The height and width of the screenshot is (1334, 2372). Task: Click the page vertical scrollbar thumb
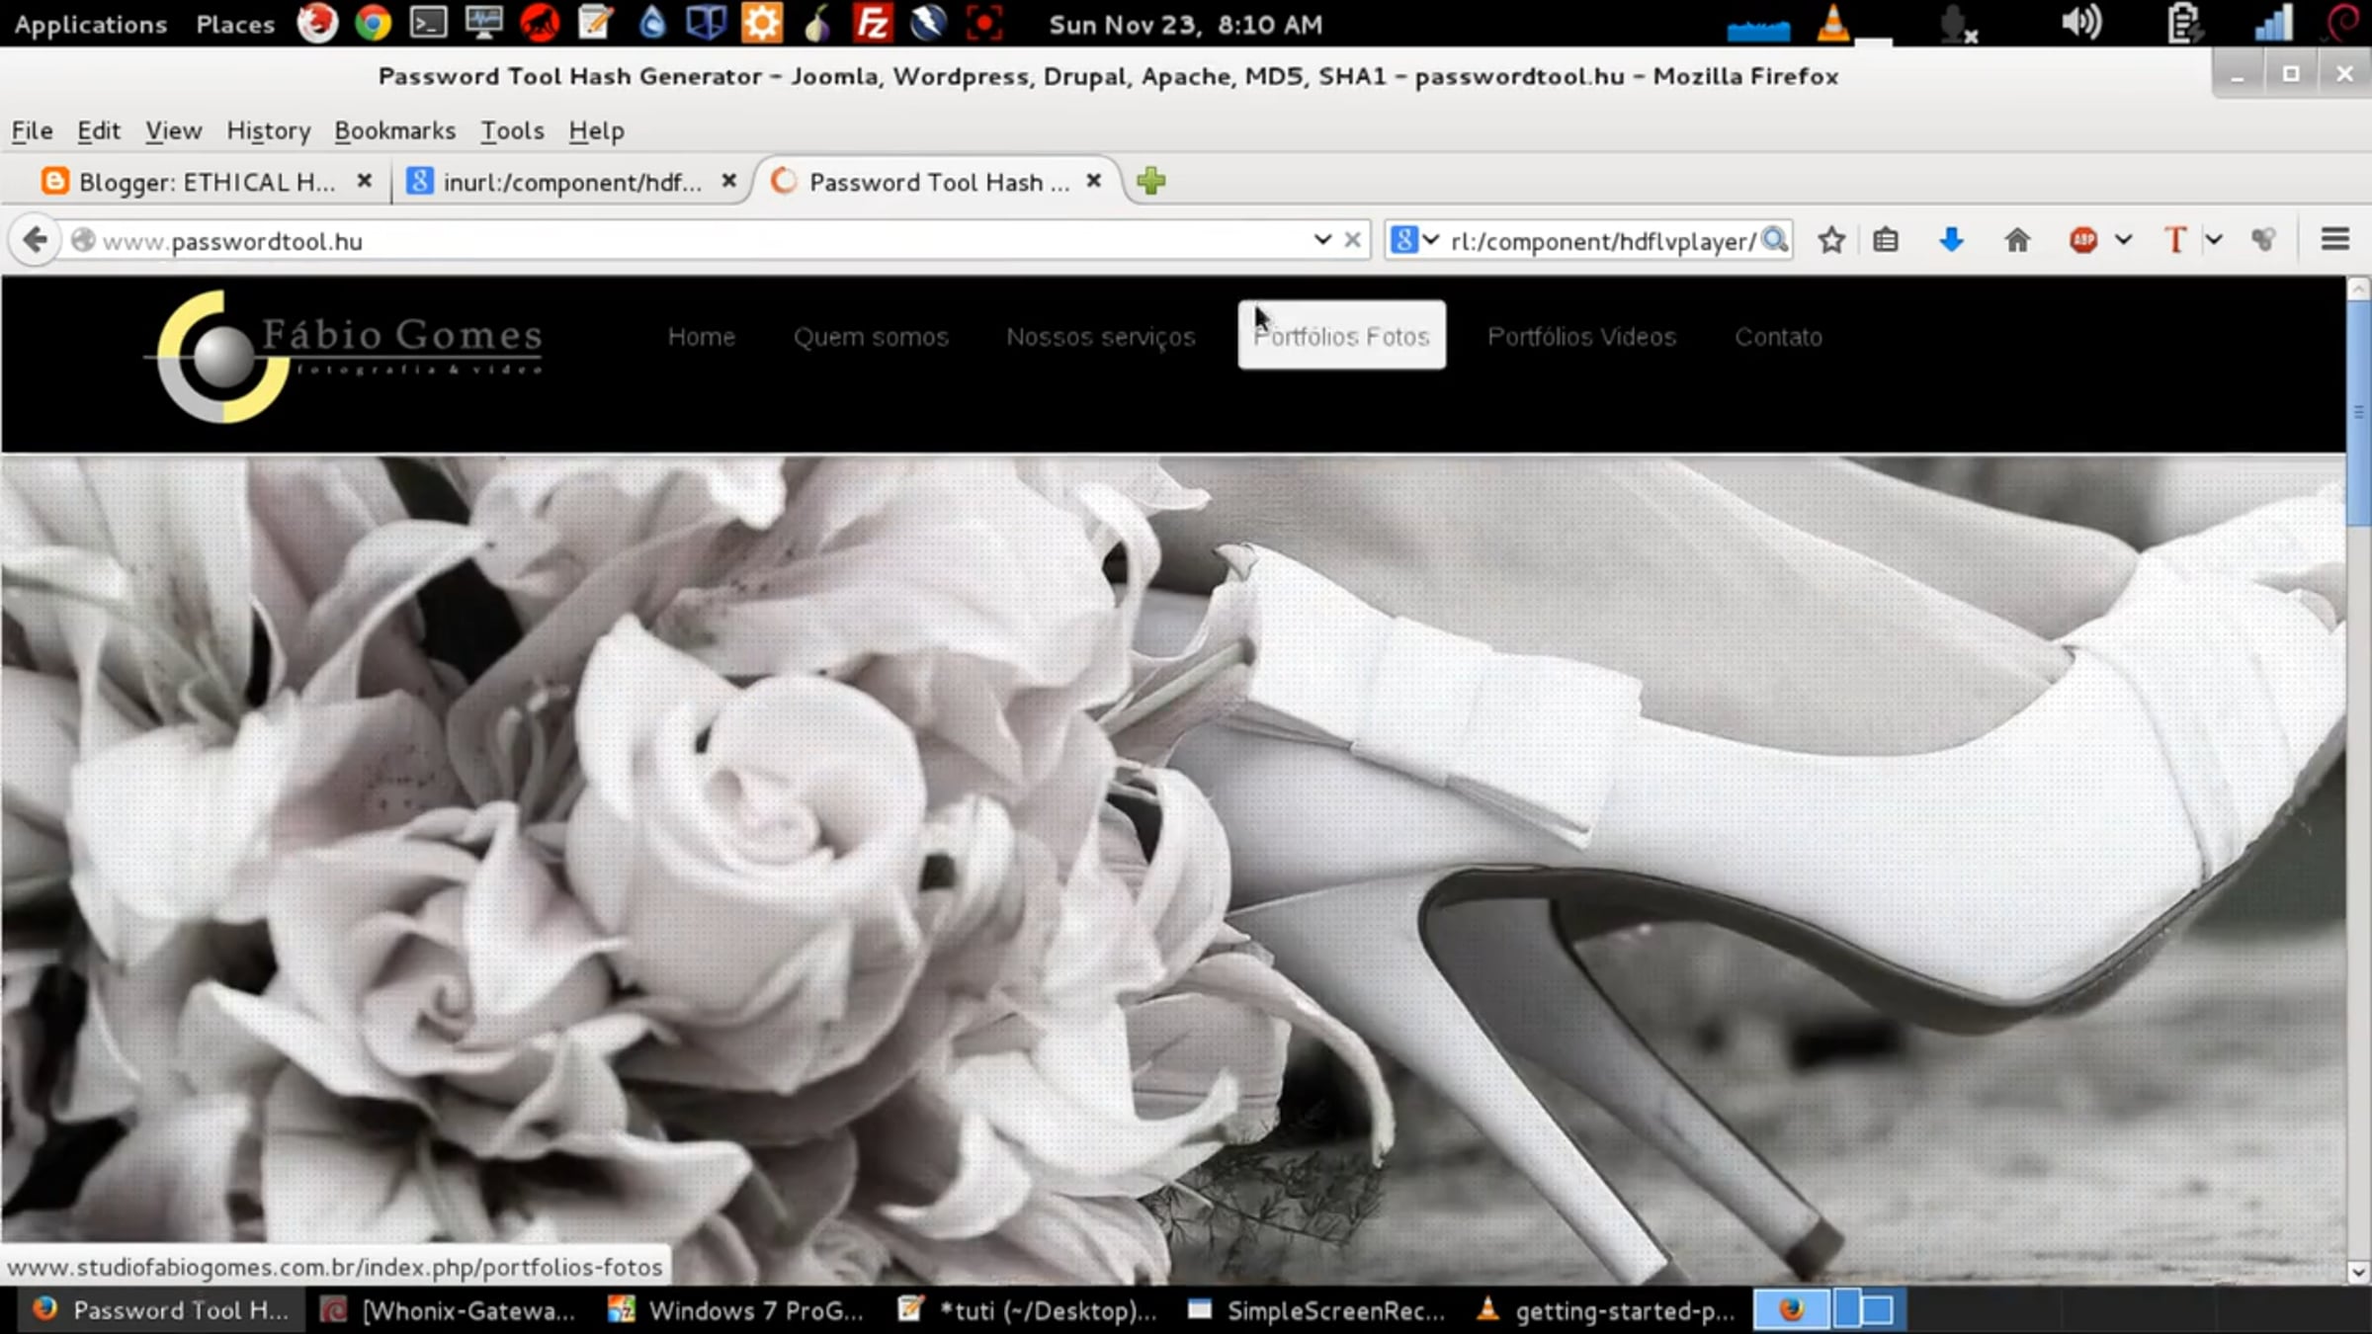(x=2358, y=413)
